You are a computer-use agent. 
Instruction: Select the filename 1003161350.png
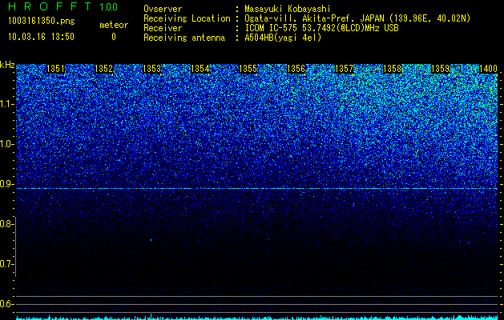point(42,22)
